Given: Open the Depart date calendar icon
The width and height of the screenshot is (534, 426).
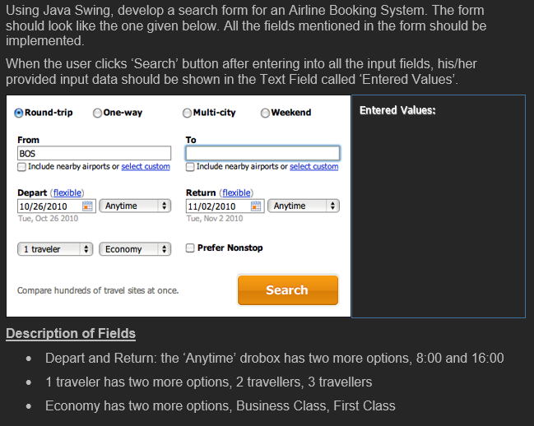Looking at the screenshot, I should tap(87, 206).
